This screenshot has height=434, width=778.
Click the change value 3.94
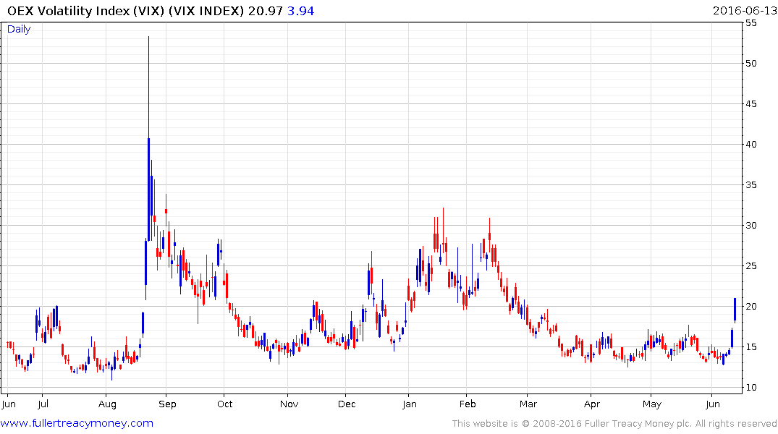coord(300,11)
